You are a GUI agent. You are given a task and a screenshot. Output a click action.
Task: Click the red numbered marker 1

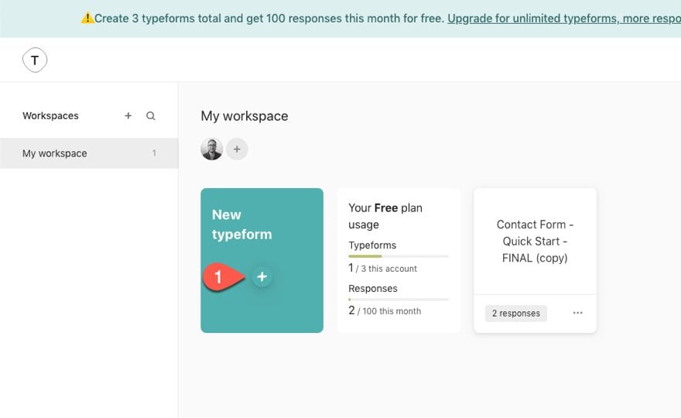pyautogui.click(x=219, y=277)
